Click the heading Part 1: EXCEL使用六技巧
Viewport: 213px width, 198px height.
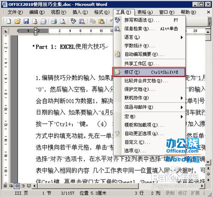coord(71,47)
